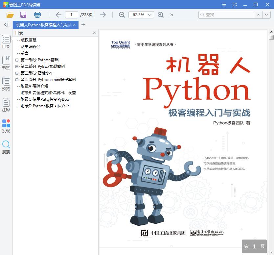The image size is (274, 255).
Task: Open the 62.5% zoom level dropdown
Action: point(141,15)
